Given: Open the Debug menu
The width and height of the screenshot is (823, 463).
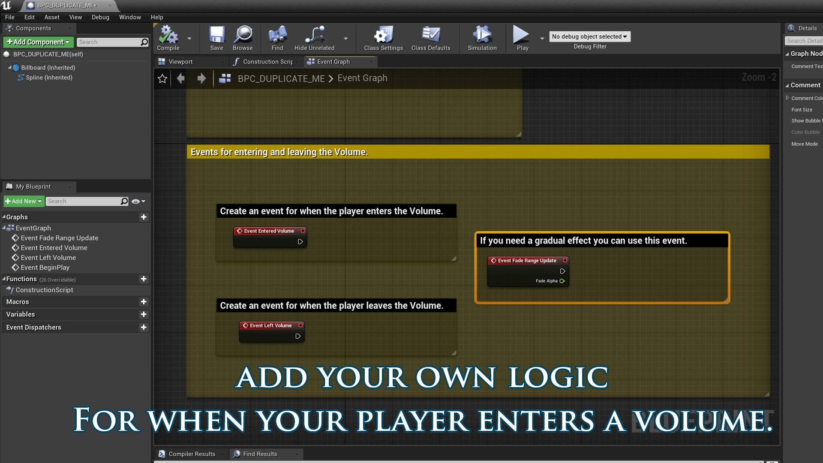Looking at the screenshot, I should [x=100, y=17].
